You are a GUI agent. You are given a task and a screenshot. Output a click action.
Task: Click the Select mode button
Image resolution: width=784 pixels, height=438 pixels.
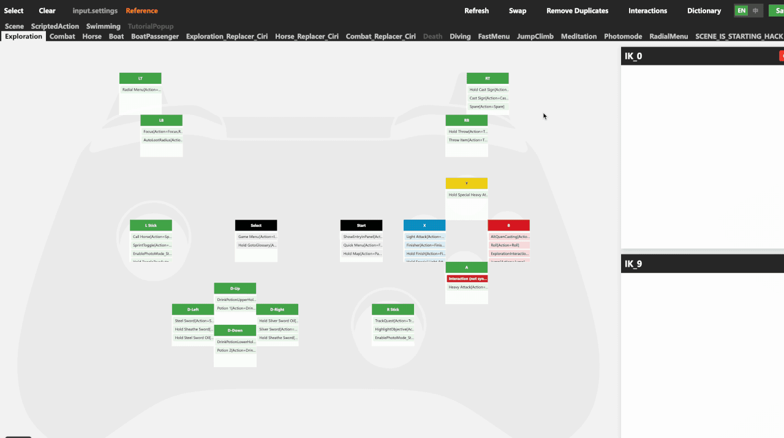(x=13, y=10)
